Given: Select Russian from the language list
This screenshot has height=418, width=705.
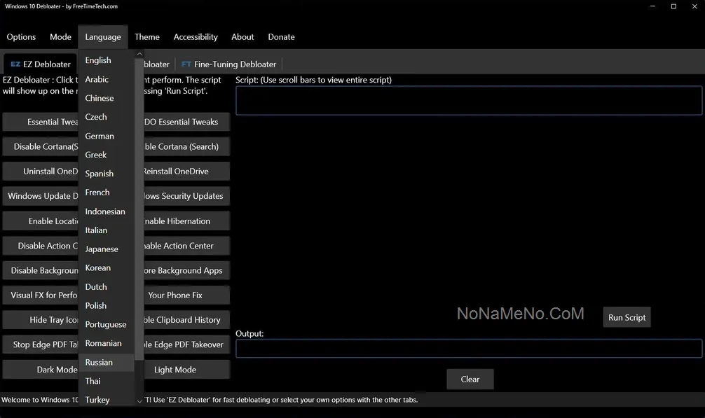Looking at the screenshot, I should tap(99, 363).
